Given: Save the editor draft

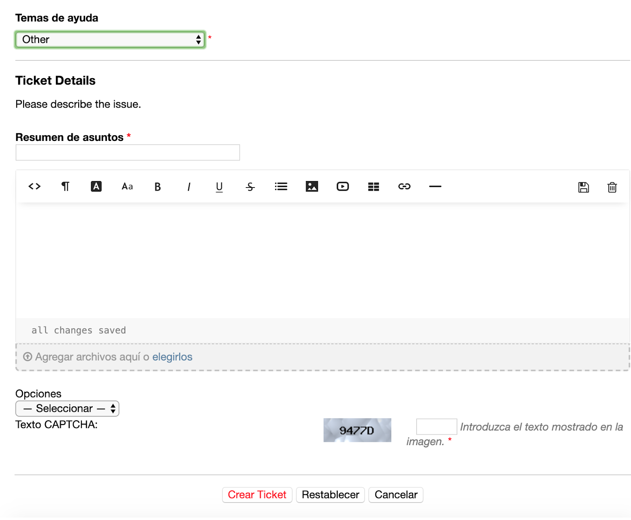Looking at the screenshot, I should click(x=583, y=187).
